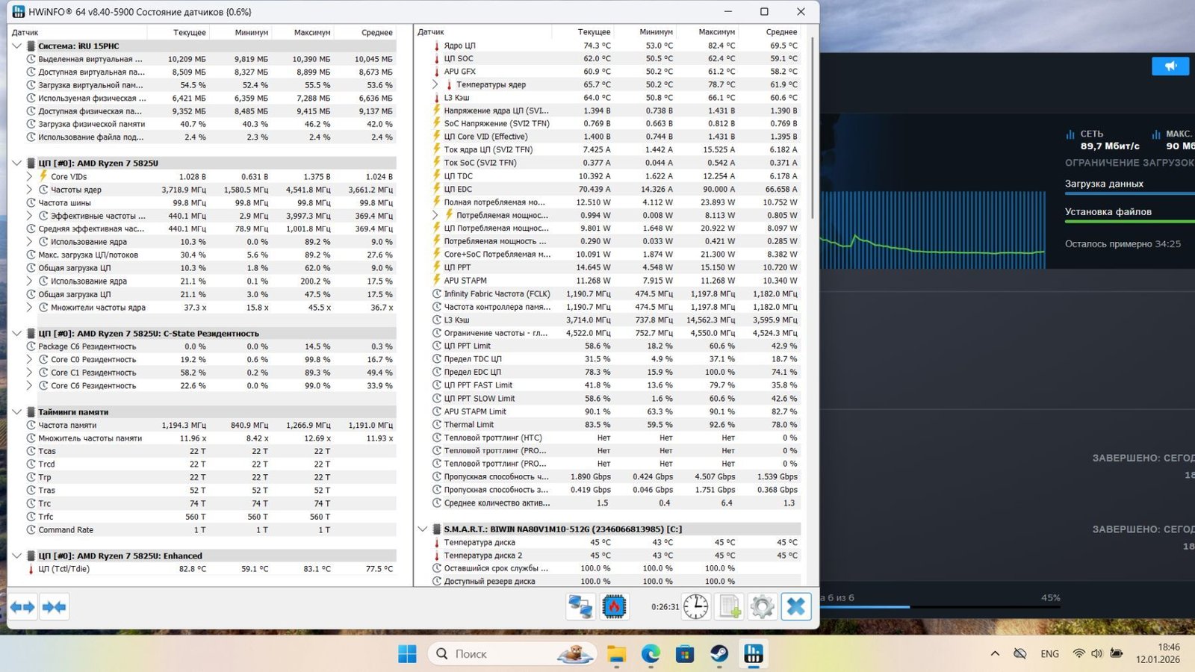Show hidden tray icons chevron
This screenshot has width=1195, height=672.
995,653
